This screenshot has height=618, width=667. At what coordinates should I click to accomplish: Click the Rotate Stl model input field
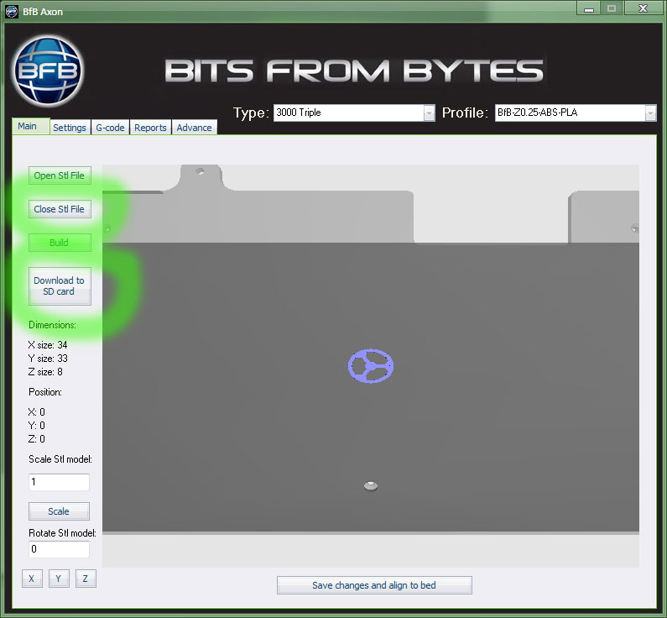[59, 549]
